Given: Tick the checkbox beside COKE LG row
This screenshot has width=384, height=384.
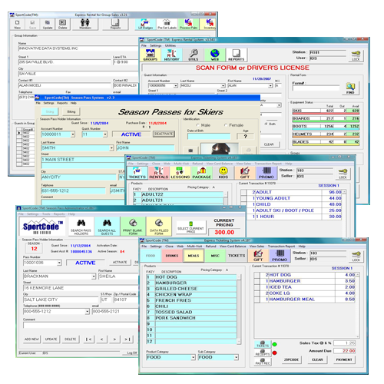Looking at the screenshot, I should pyautogui.click(x=257, y=293).
